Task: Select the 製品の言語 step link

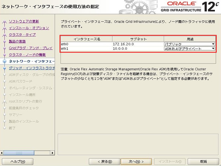Action: (17, 41)
